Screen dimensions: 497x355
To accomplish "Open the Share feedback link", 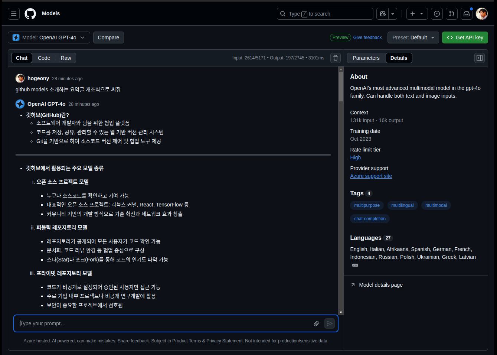I will pos(133,341).
